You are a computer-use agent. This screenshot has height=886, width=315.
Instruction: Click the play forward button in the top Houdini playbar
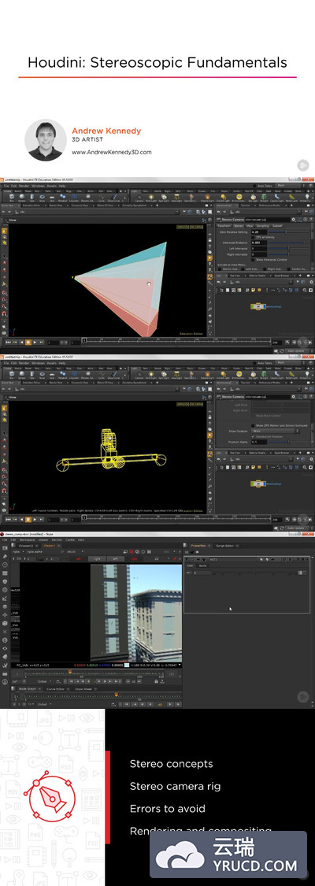click(x=35, y=342)
